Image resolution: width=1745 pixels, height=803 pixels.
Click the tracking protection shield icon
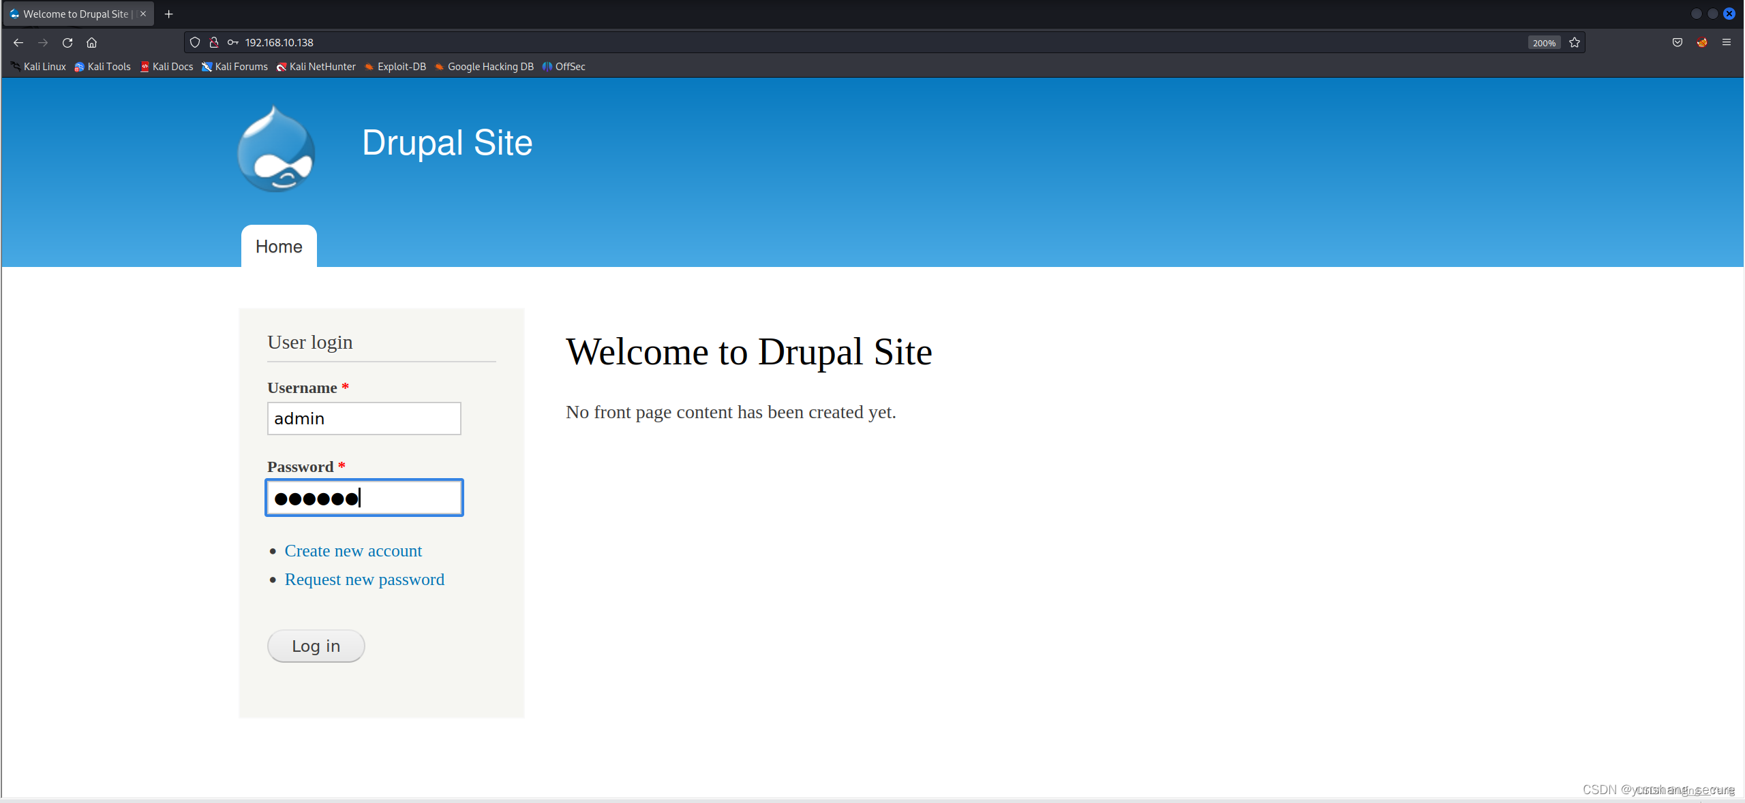(195, 42)
